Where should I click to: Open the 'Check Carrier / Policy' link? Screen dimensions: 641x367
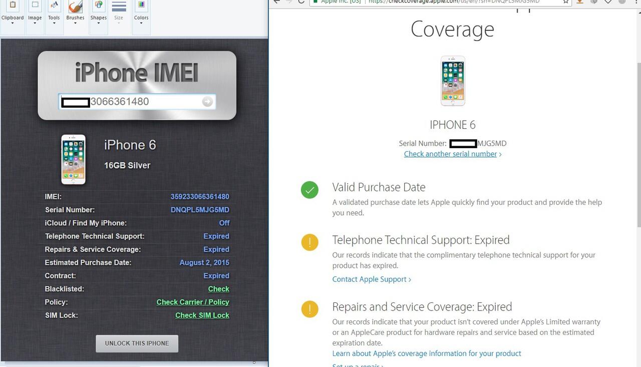point(193,302)
